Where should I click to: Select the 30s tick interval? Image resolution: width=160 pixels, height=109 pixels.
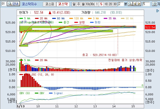[92, 4]
